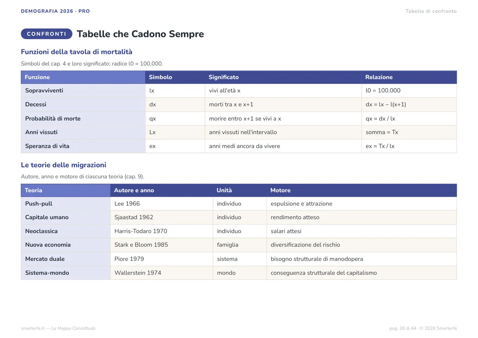Click the DEMOGRAFIA 2026 · PRO header text

[55, 11]
